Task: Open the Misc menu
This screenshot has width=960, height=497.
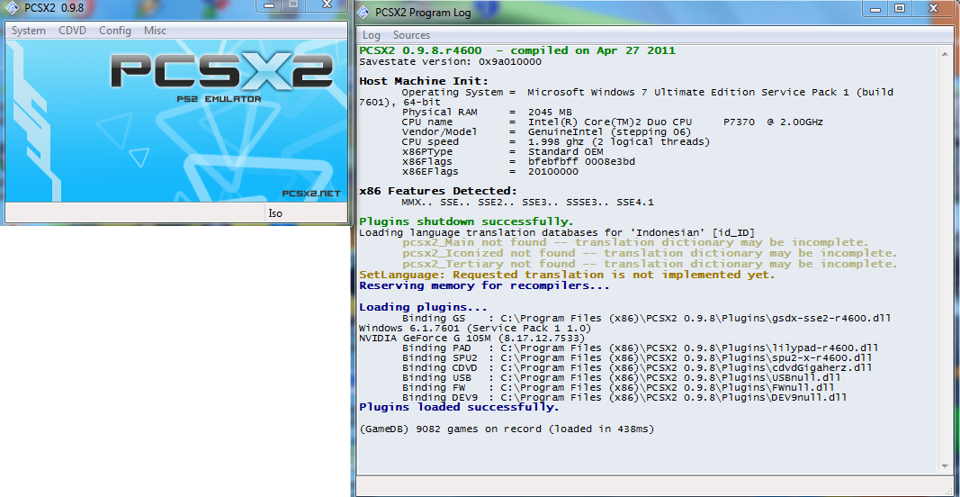Action: 155,31
